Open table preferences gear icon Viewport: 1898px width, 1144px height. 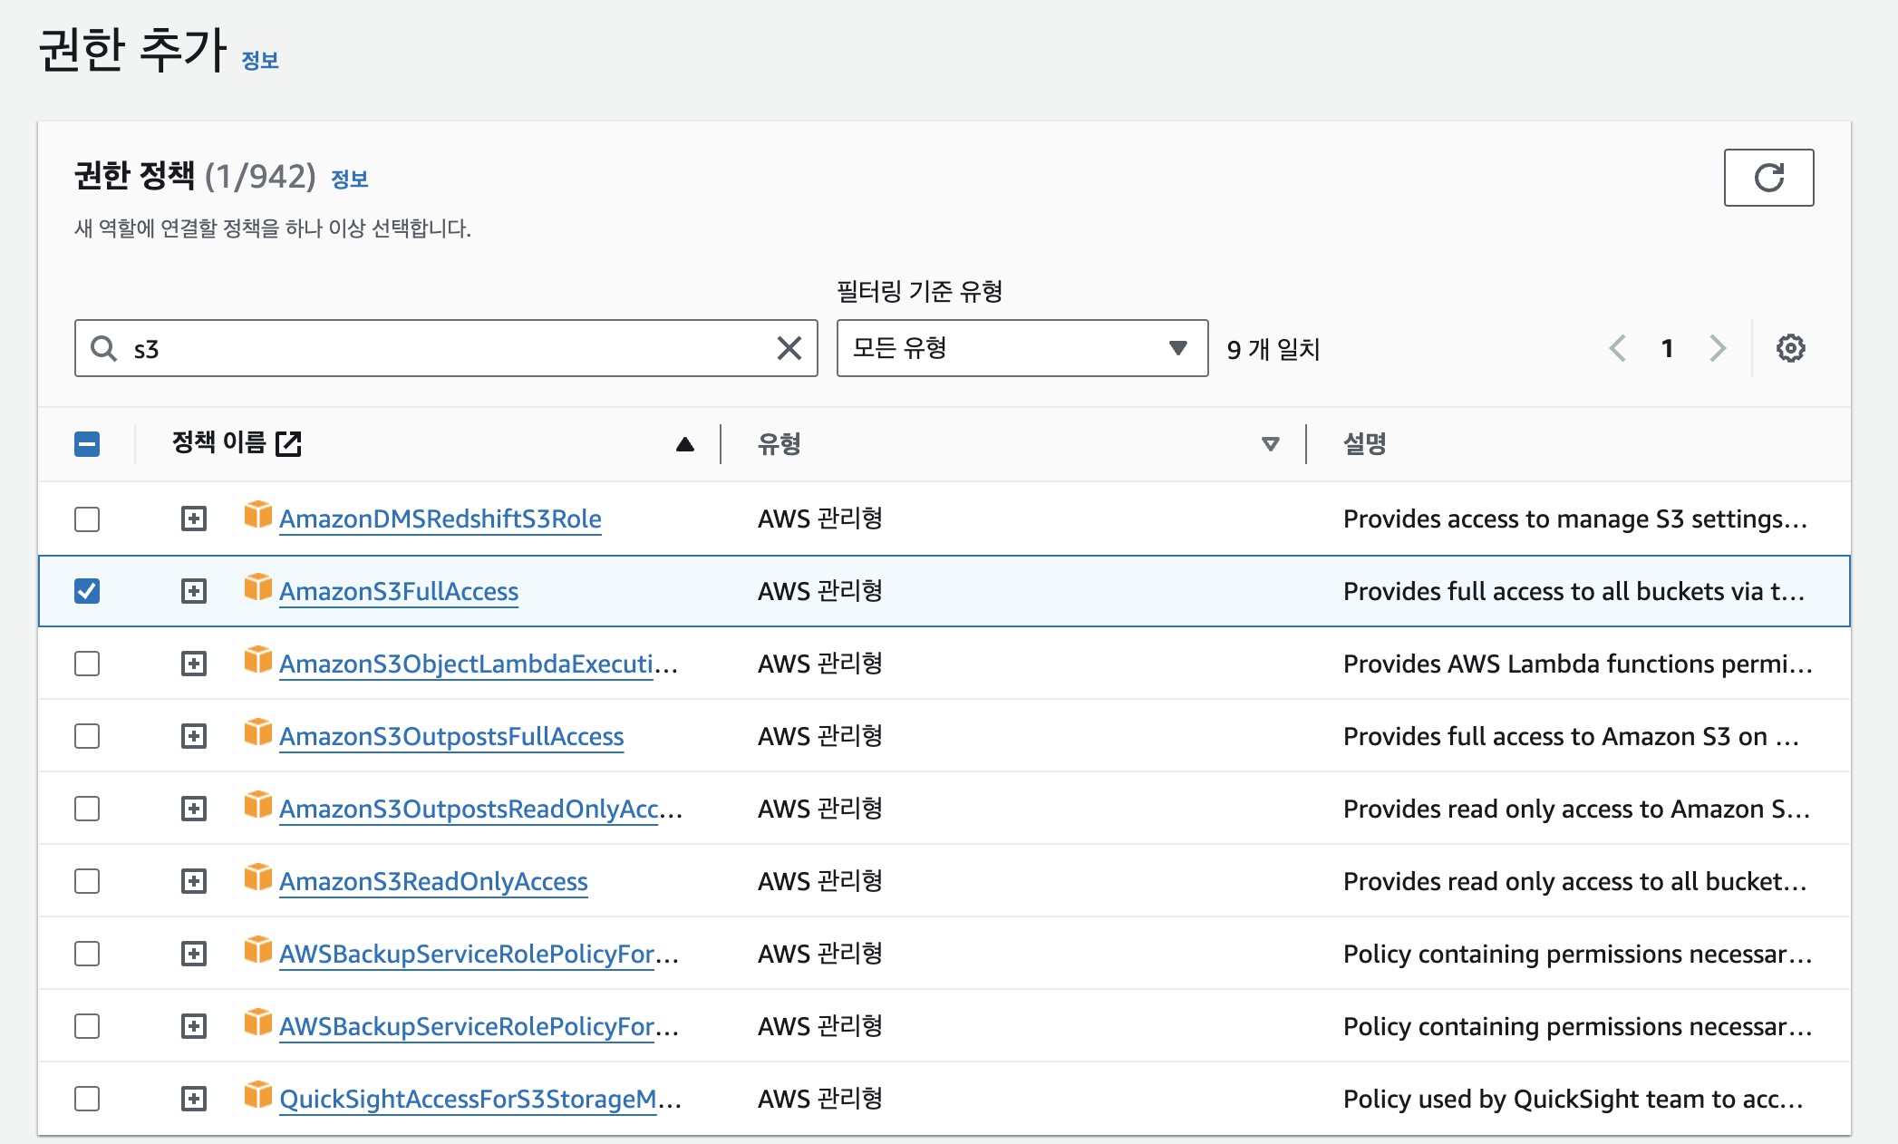pyautogui.click(x=1790, y=348)
